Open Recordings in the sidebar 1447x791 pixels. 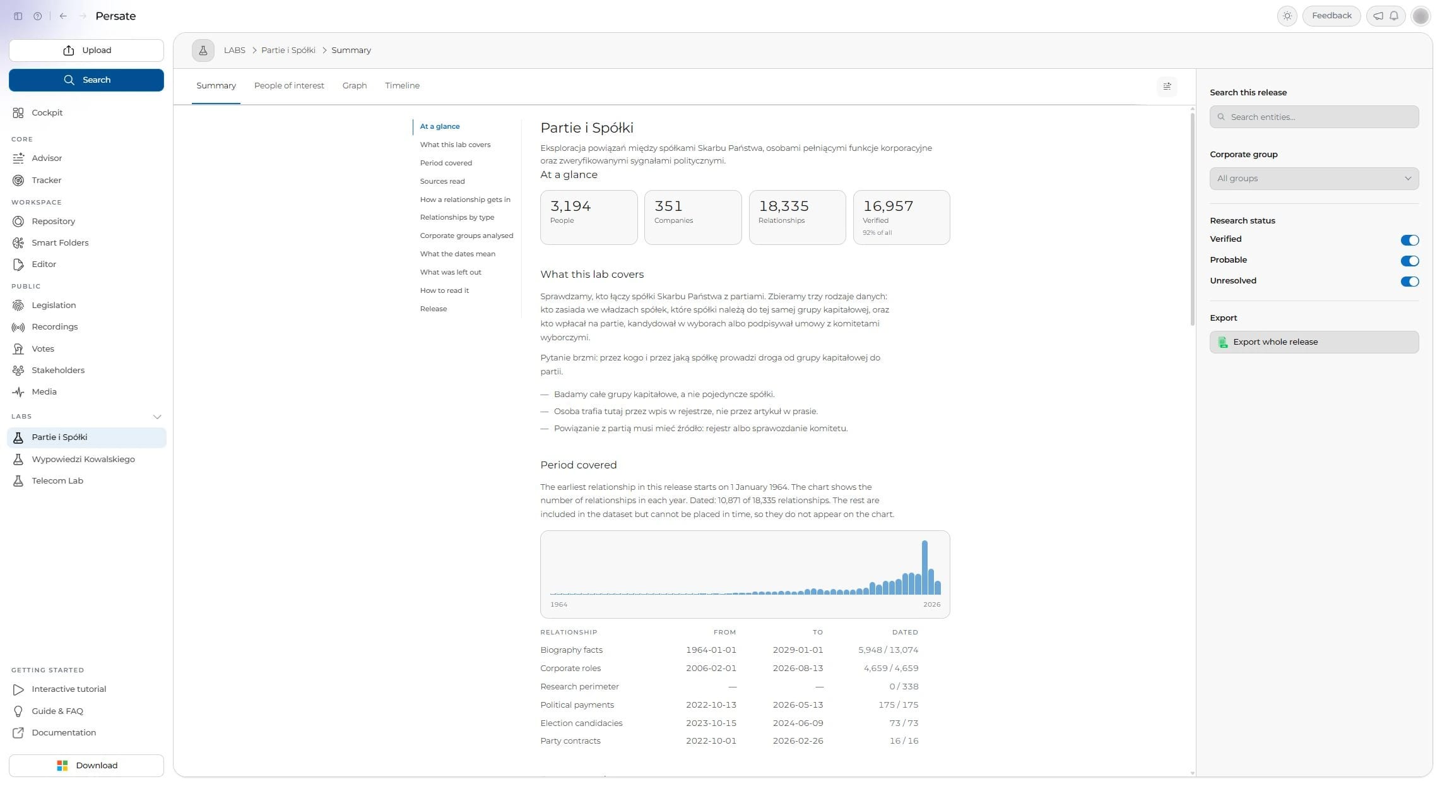(x=86, y=327)
